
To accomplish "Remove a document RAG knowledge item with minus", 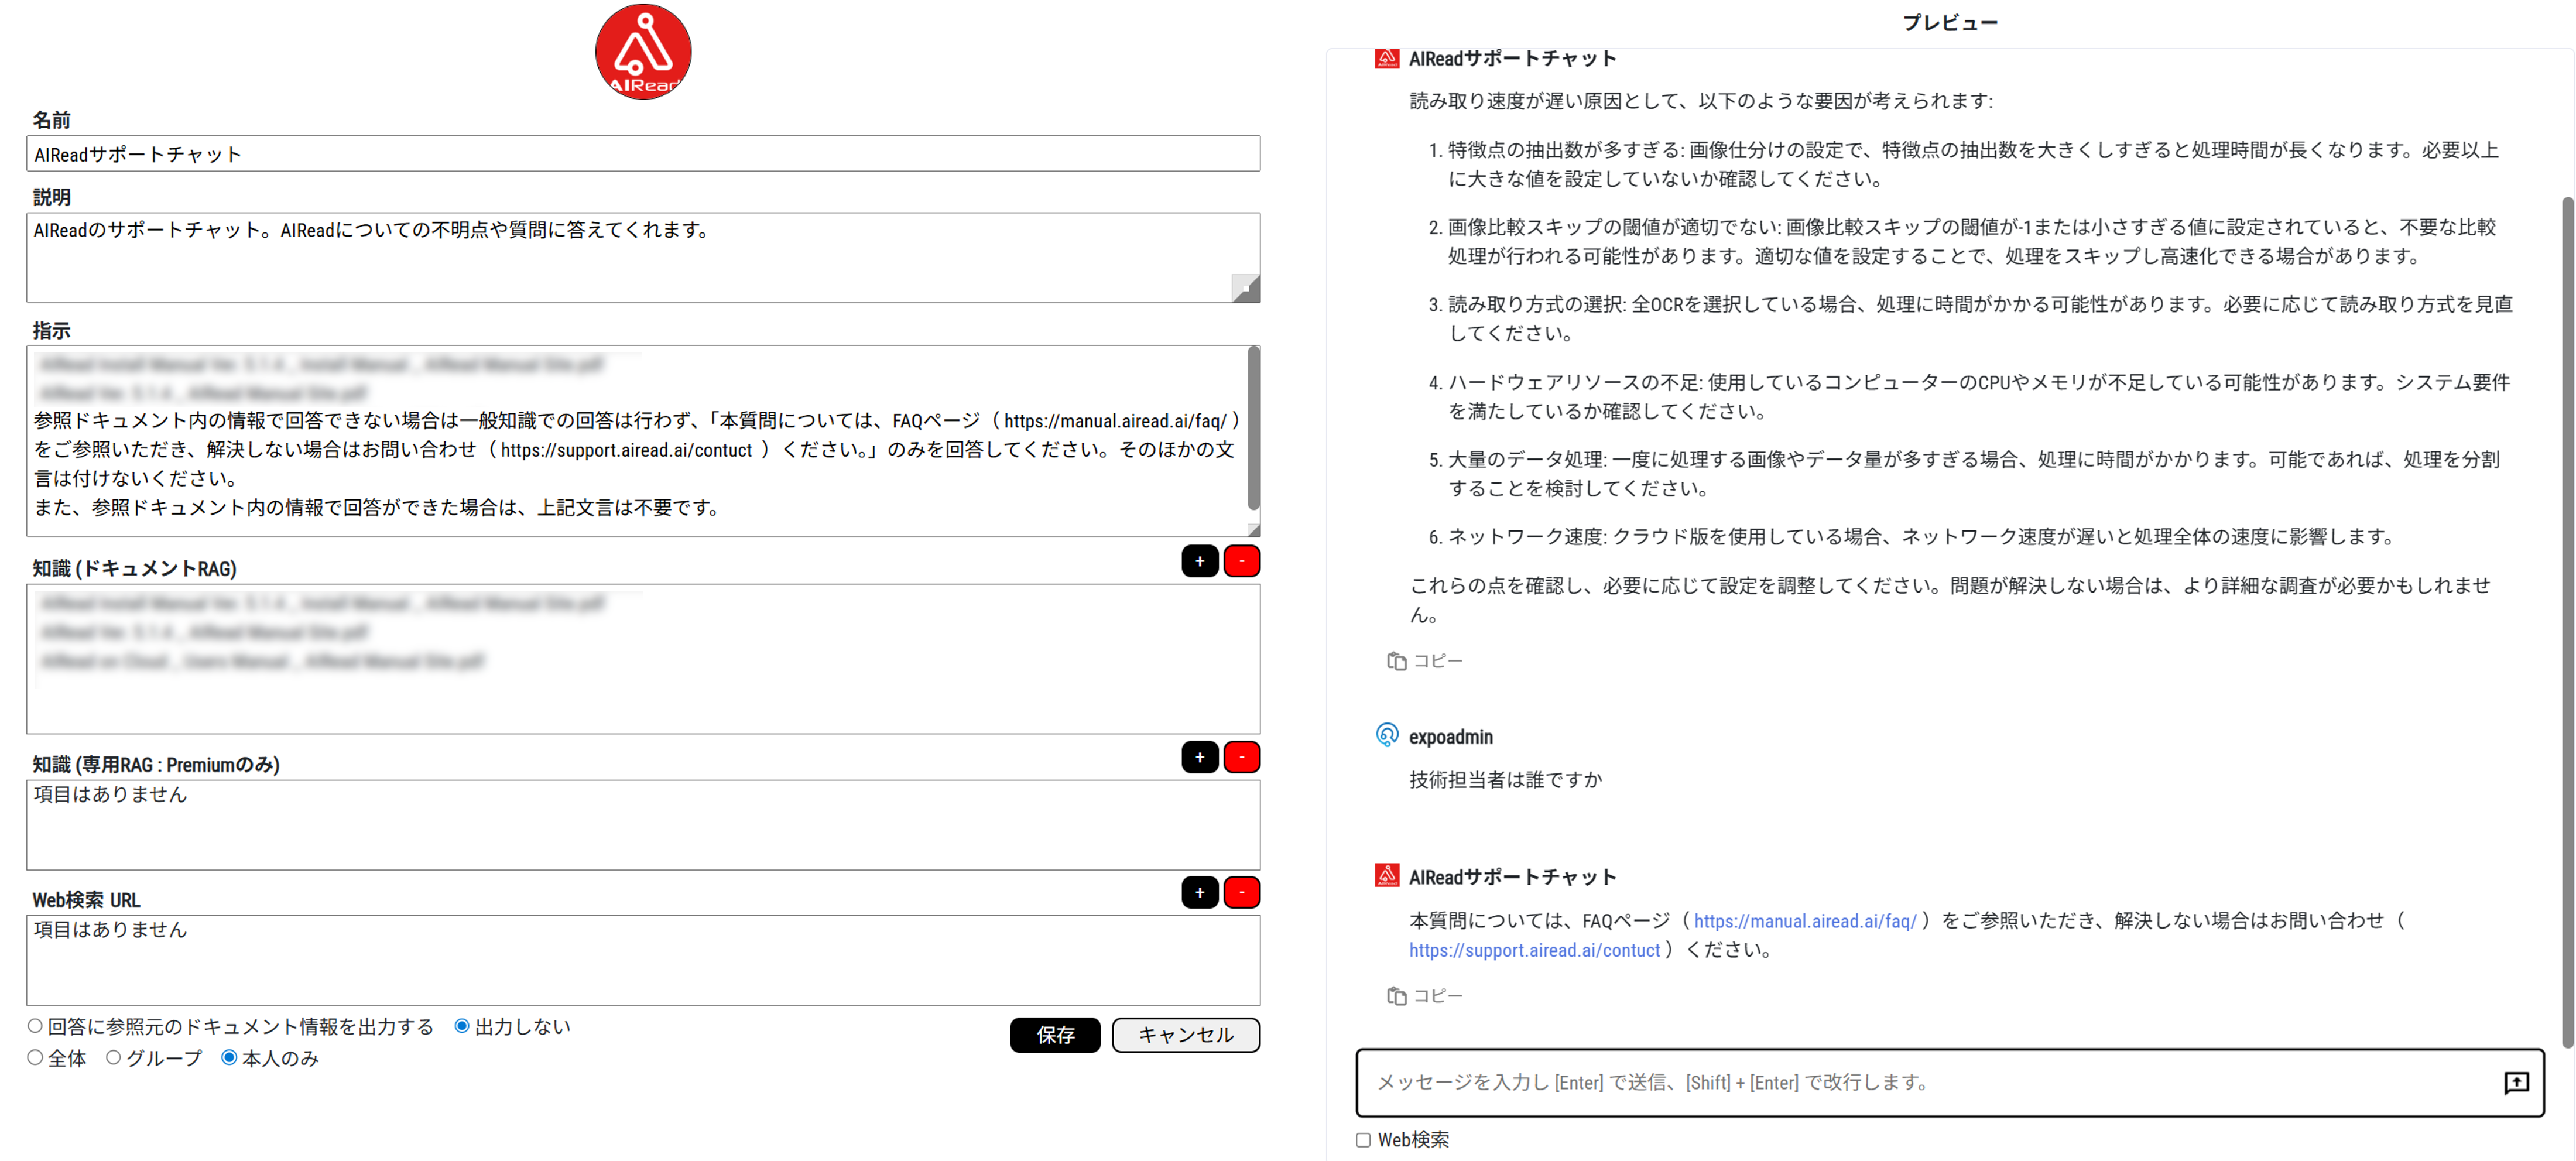I will 1241,561.
